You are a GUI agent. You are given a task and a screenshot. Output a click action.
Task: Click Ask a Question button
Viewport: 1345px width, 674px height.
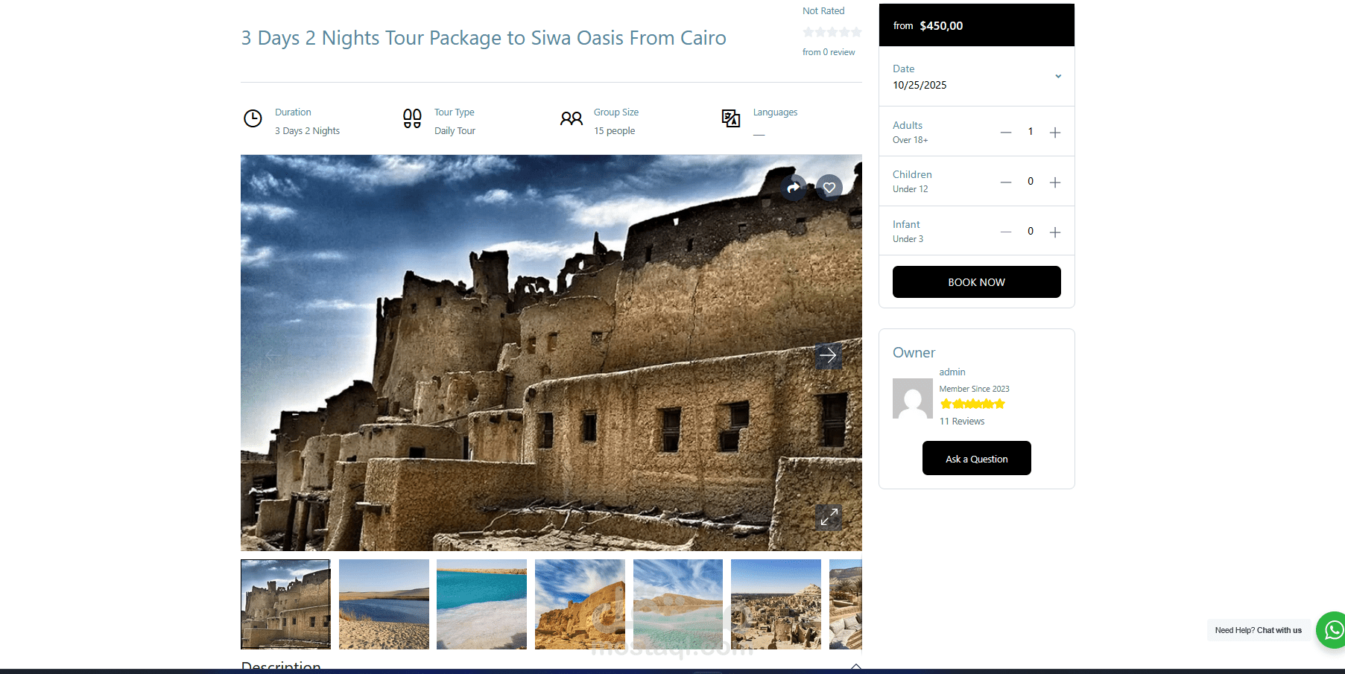pyautogui.click(x=977, y=458)
